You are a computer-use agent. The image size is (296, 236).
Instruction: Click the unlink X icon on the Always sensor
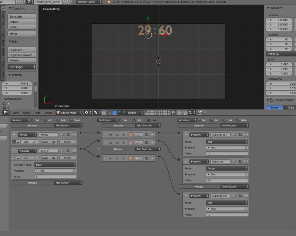74,135
